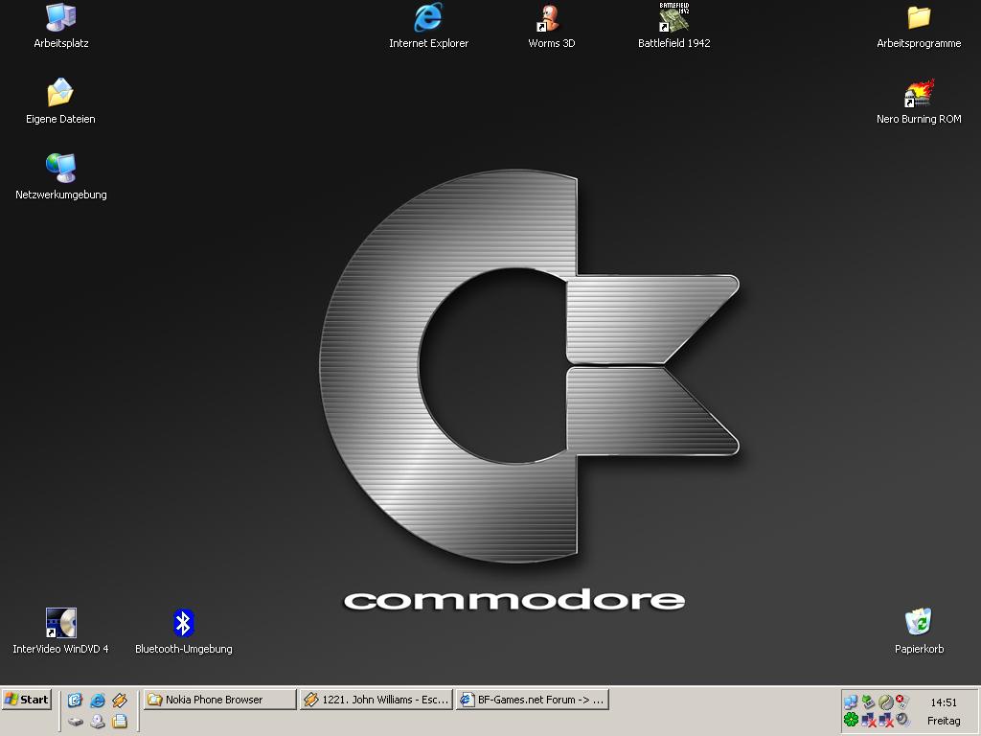Select the Nero Burning ROM shortcut

point(919,102)
